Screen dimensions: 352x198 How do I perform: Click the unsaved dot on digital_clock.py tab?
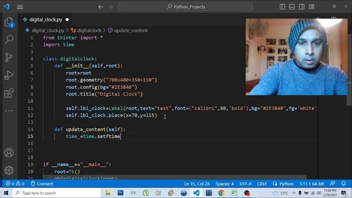pos(67,20)
